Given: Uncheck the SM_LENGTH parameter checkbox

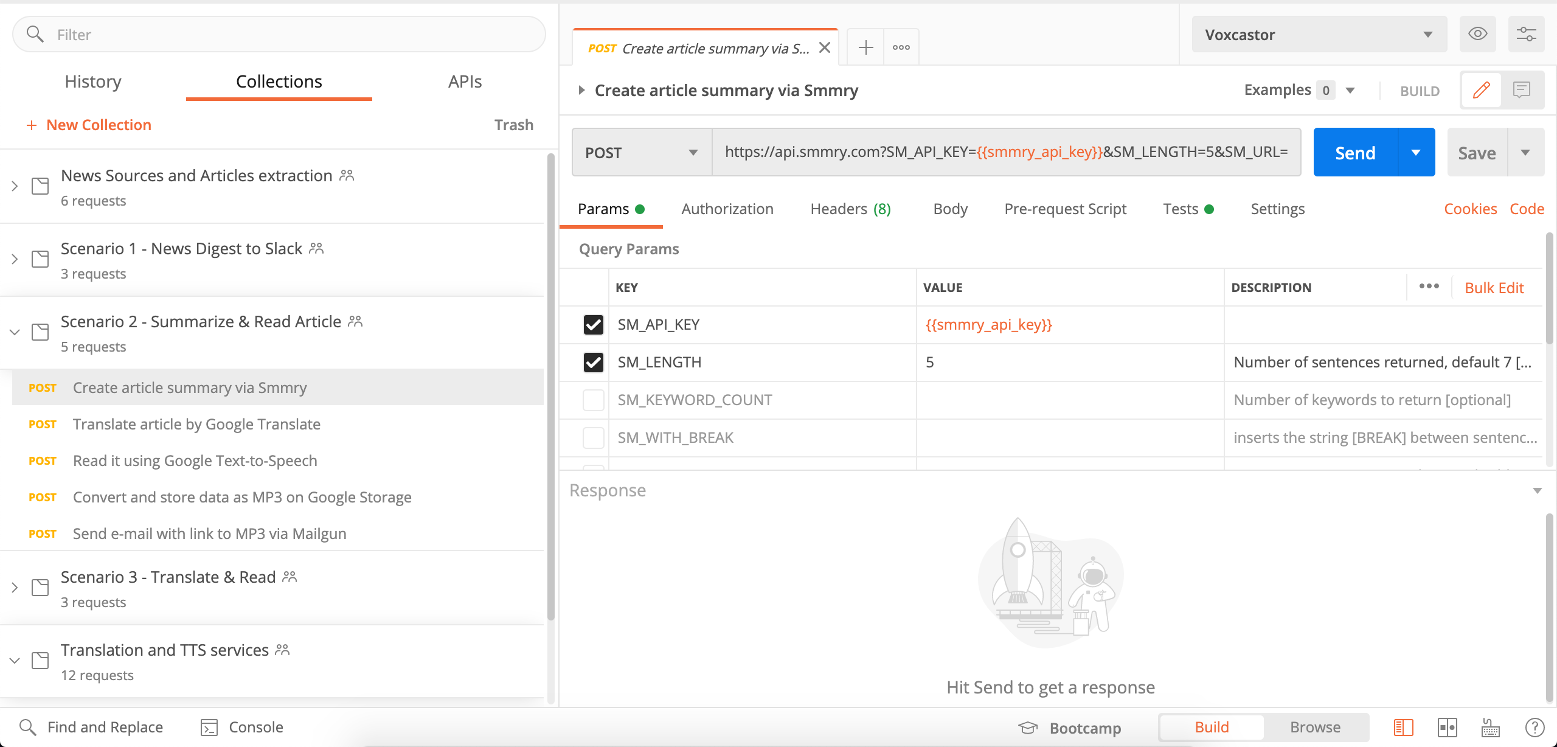Looking at the screenshot, I should tap(593, 363).
